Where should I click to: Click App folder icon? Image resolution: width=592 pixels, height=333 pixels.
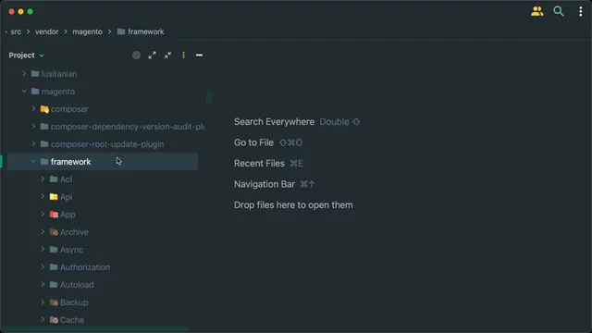[54, 215]
